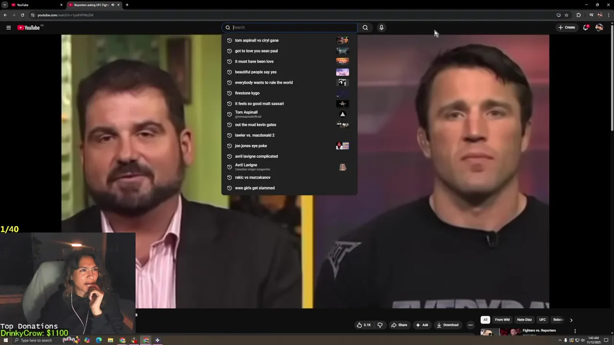Select suggestion it must have been love

tap(289, 61)
